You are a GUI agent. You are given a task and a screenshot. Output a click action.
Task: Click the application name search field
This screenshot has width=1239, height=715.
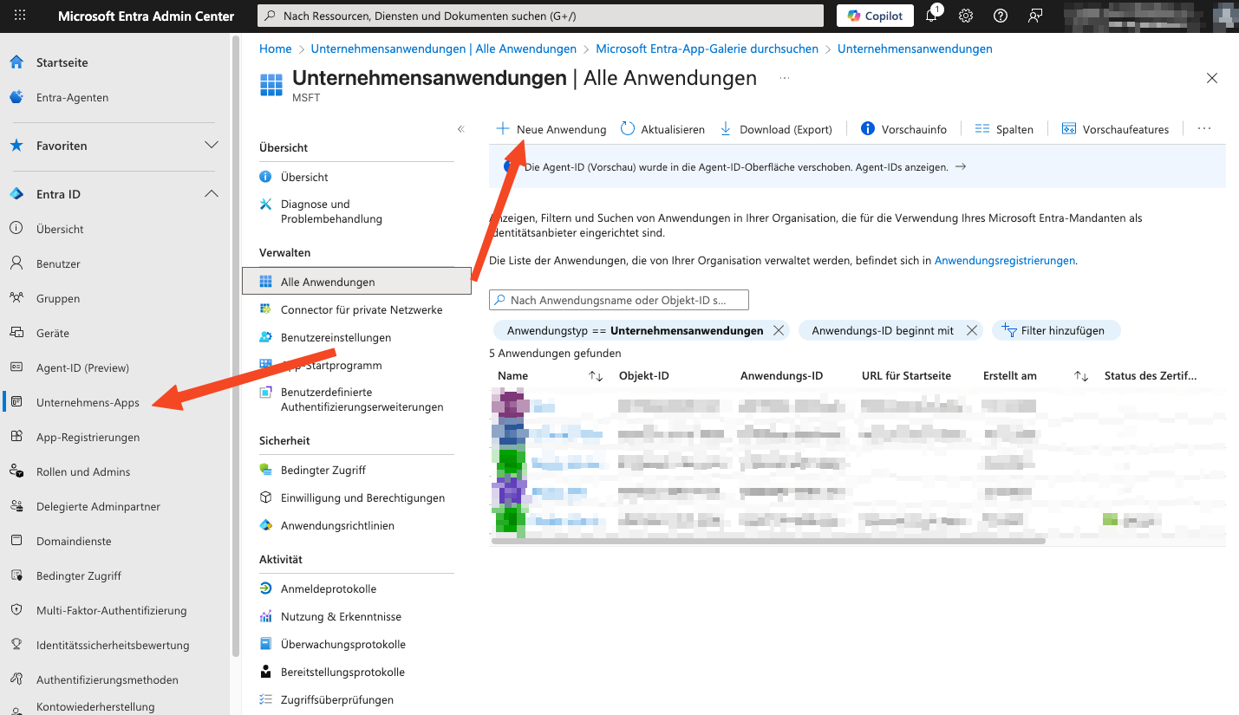point(618,299)
